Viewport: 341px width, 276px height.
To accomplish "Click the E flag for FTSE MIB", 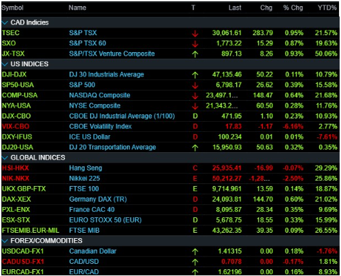I will tap(196, 231).
